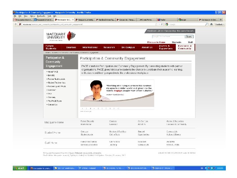This screenshot has height=178, width=237.
Task: Open the folder window in the taskbar
Action: (65, 168)
